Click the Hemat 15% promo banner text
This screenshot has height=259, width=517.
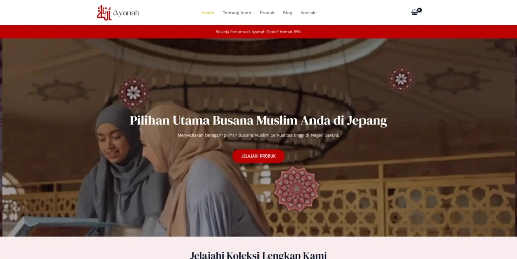[x=258, y=32]
